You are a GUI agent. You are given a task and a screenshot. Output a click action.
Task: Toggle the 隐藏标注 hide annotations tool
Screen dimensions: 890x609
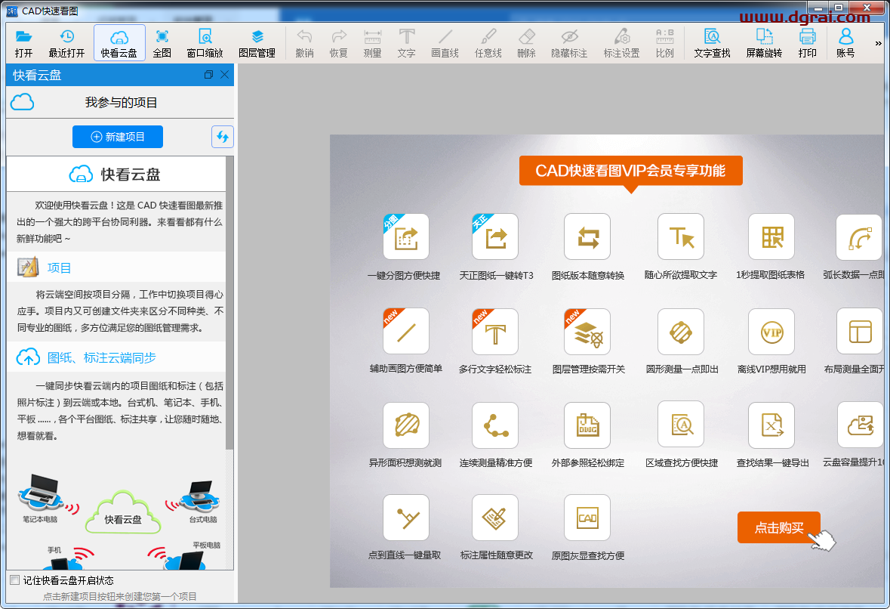click(568, 42)
